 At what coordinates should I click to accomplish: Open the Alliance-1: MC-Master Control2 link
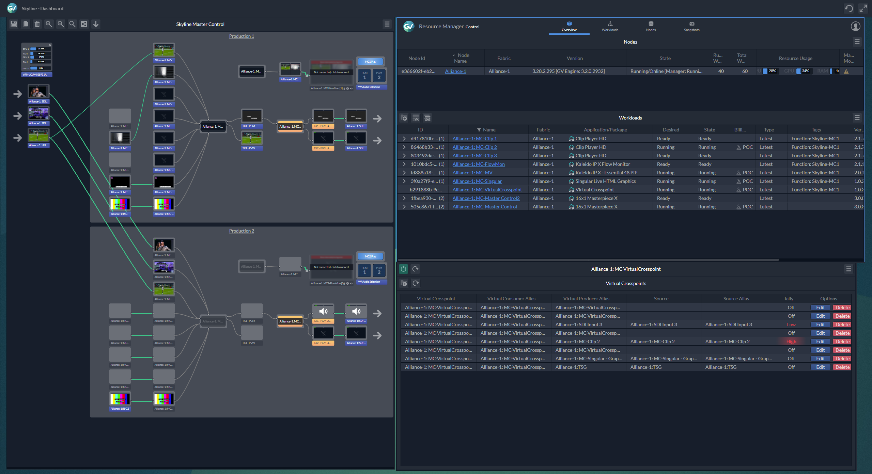pos(486,198)
